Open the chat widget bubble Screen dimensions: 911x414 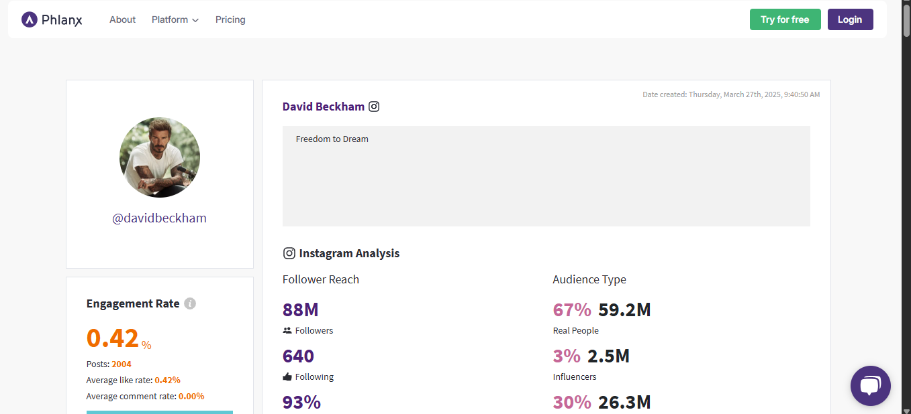[x=870, y=386]
